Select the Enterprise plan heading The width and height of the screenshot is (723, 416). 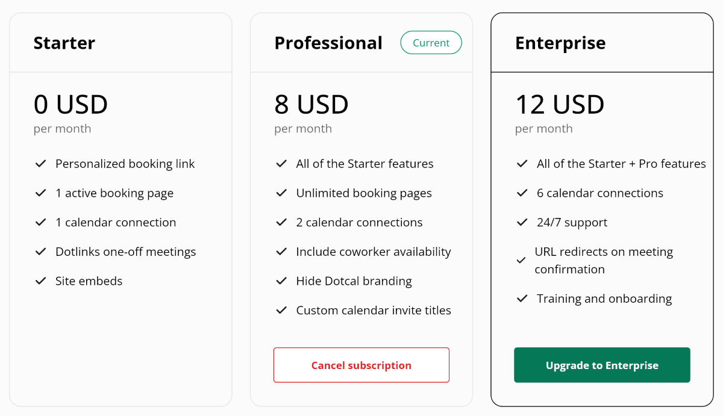click(x=560, y=43)
